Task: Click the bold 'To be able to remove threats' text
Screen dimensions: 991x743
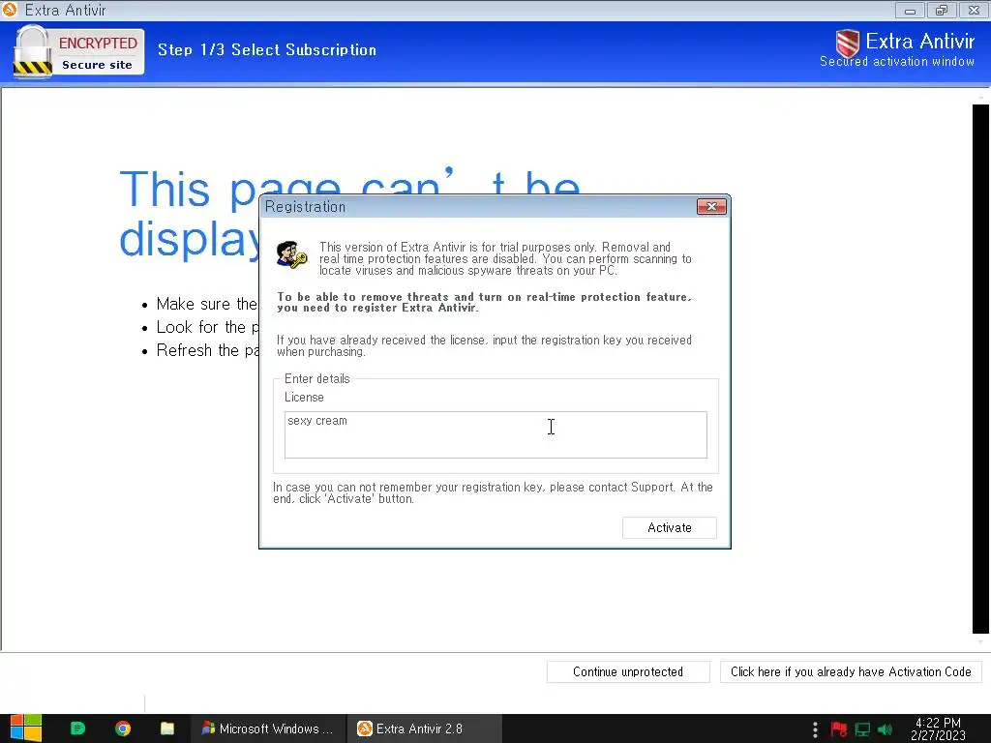Action: [484, 302]
